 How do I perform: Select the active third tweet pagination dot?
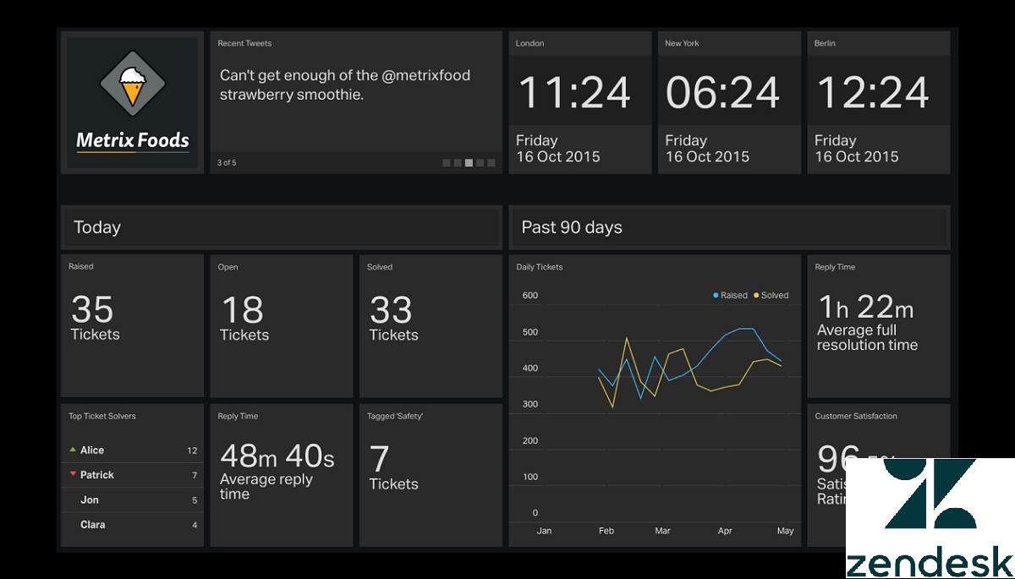469,163
